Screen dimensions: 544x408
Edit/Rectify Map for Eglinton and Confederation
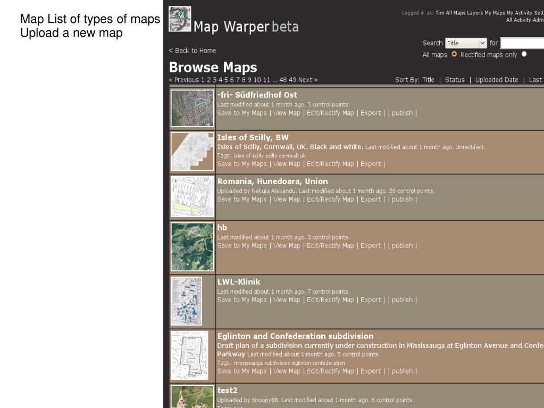tap(330, 371)
